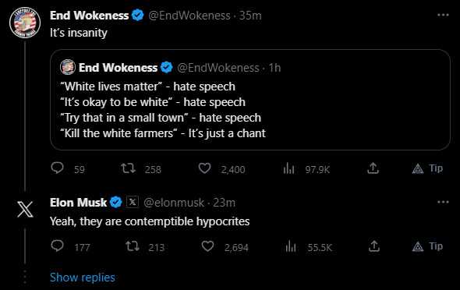Open End Wokeness profile picture
Image resolution: width=460 pixels, height=290 pixels.
click(x=25, y=23)
